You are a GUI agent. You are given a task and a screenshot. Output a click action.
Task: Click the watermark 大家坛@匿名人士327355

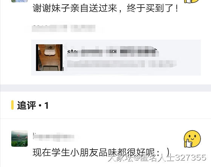coord(157,158)
